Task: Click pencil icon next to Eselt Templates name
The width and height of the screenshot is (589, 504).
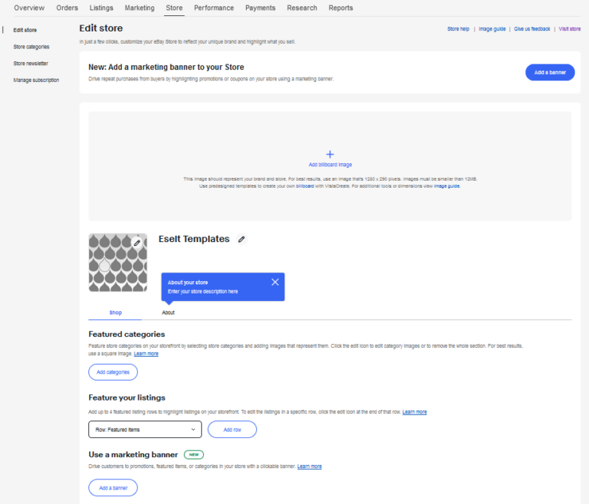Action: 242,239
